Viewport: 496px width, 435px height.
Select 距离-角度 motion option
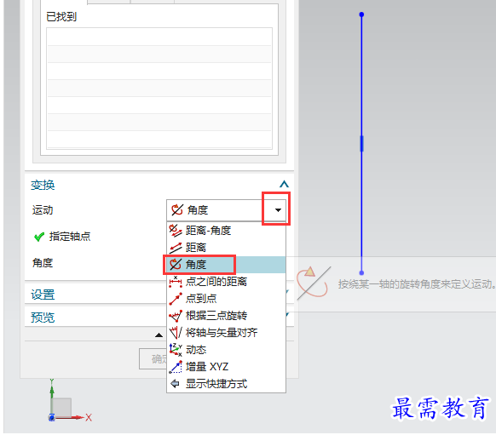click(226, 231)
